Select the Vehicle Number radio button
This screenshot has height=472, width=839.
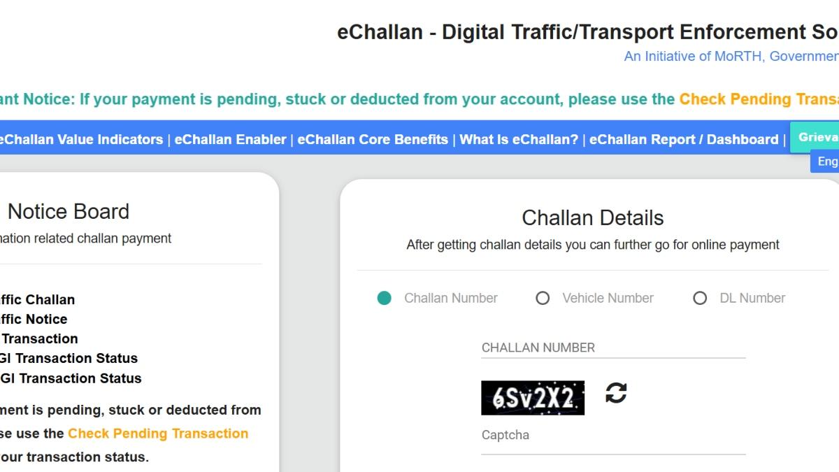543,298
